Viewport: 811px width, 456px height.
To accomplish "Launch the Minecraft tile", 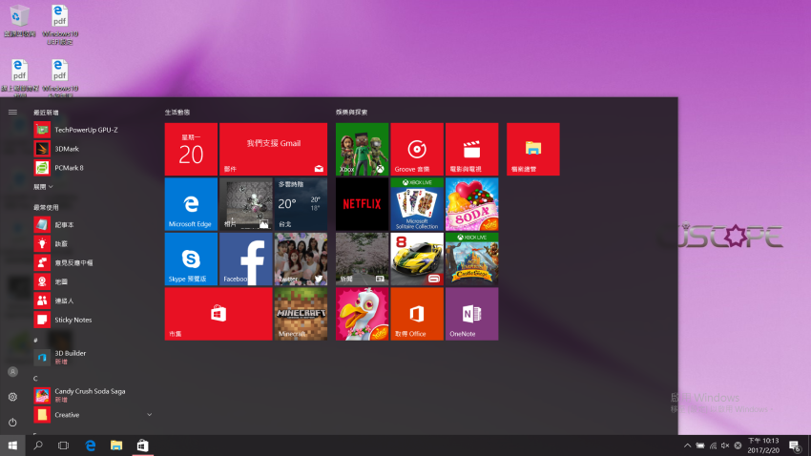I will (x=301, y=314).
